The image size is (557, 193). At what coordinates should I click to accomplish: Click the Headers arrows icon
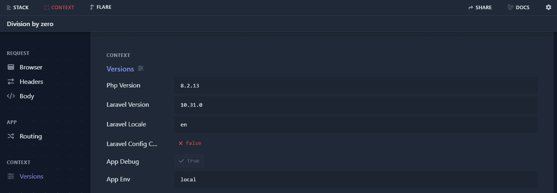tap(11, 82)
